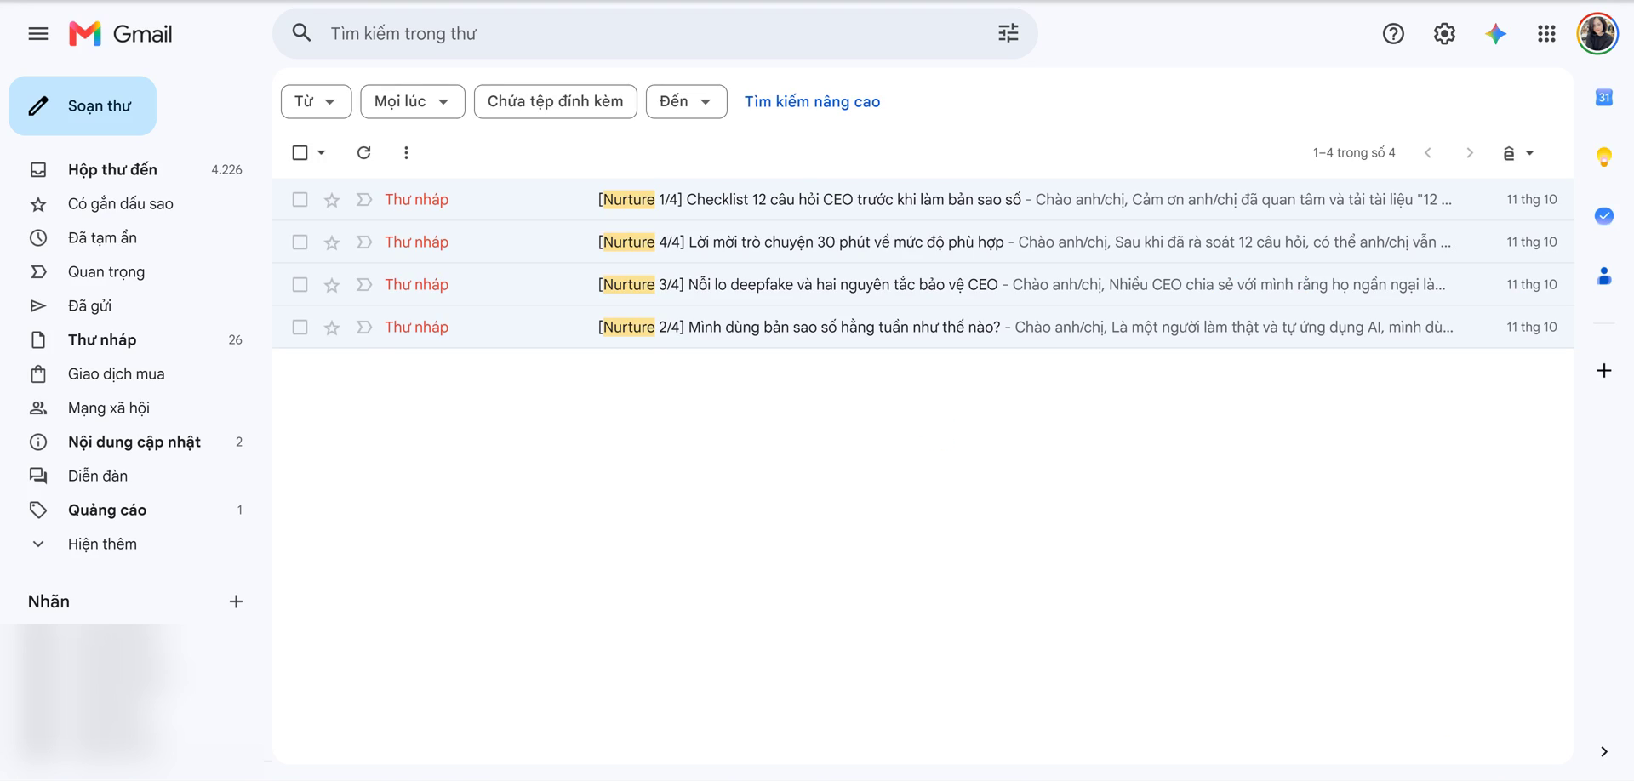
Task: Open Settings gear icon
Action: point(1444,34)
